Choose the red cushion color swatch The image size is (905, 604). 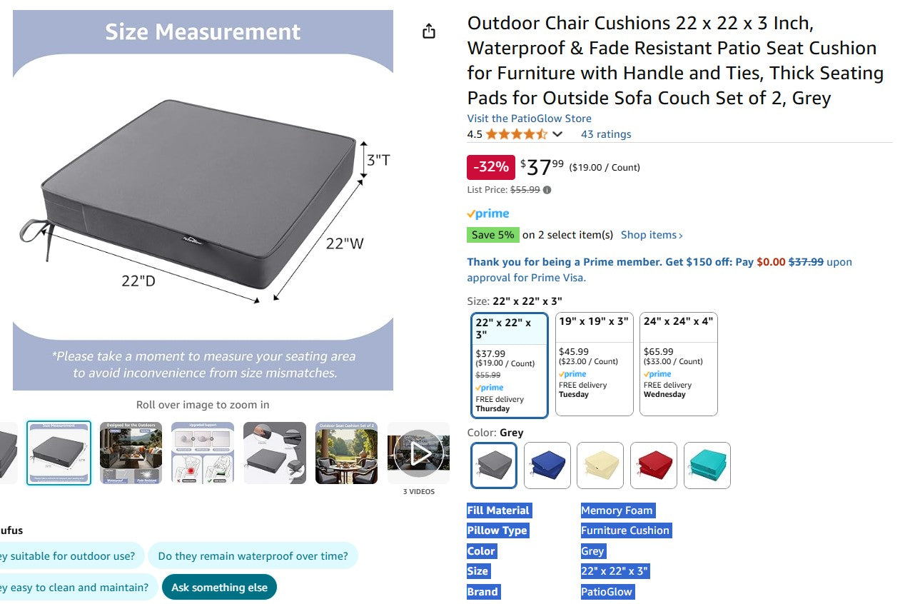654,465
